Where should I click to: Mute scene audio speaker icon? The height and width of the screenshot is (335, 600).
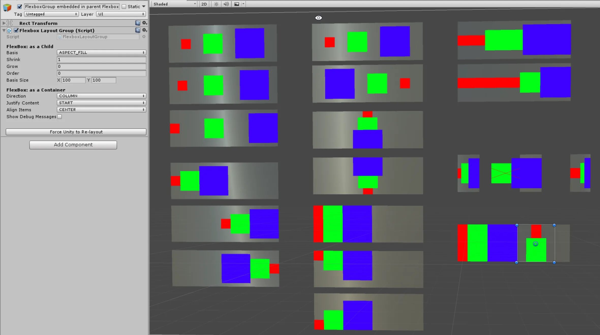[226, 4]
